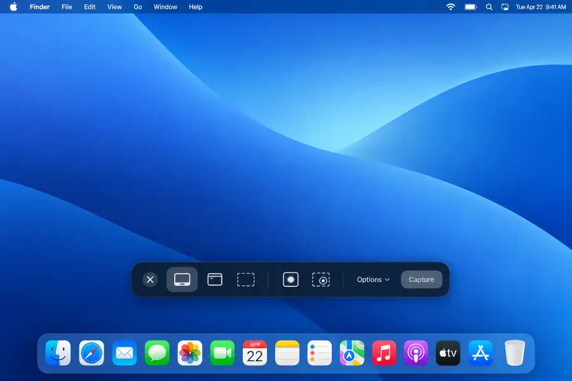Open Messages from the Dock
This screenshot has height=381, width=572.
point(157,353)
